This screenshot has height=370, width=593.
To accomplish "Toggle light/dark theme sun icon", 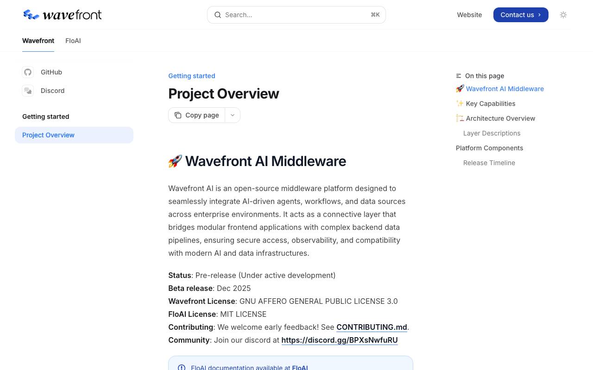I will coord(563,15).
